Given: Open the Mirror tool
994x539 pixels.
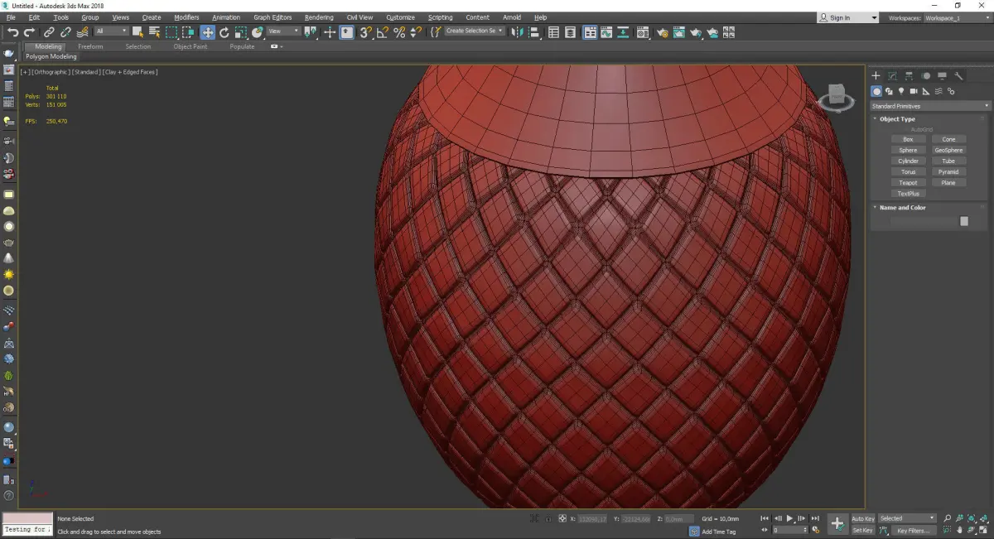Looking at the screenshot, I should coord(517,32).
